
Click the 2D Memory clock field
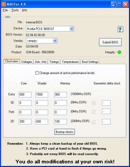coord(61,122)
